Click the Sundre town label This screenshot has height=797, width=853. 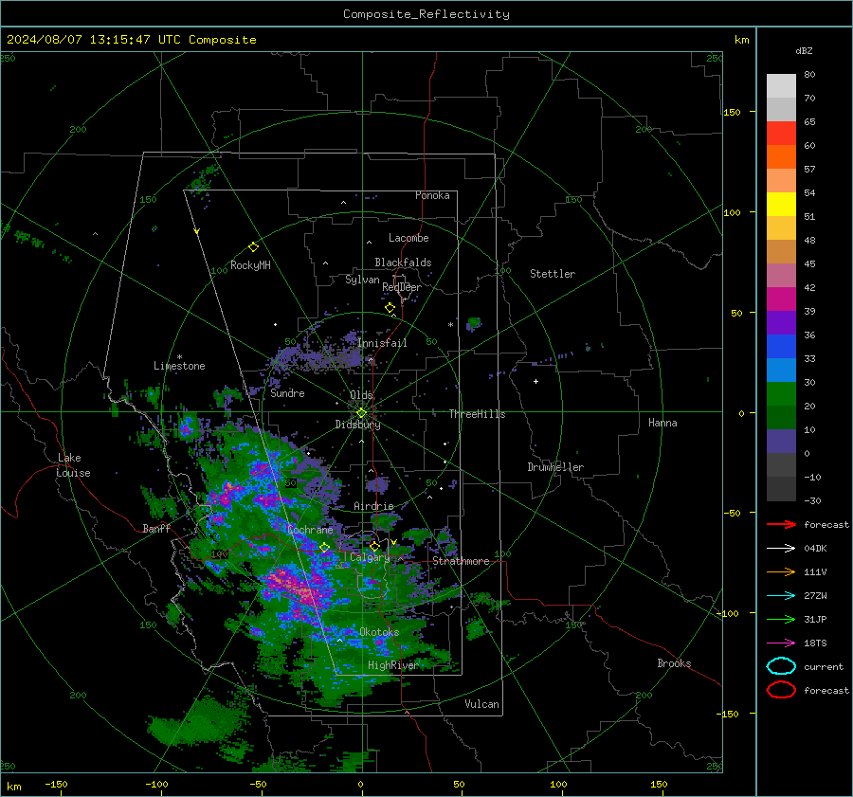(x=287, y=392)
